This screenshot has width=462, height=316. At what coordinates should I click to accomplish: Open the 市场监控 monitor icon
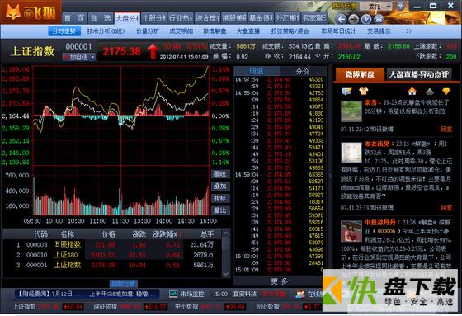(173, 294)
